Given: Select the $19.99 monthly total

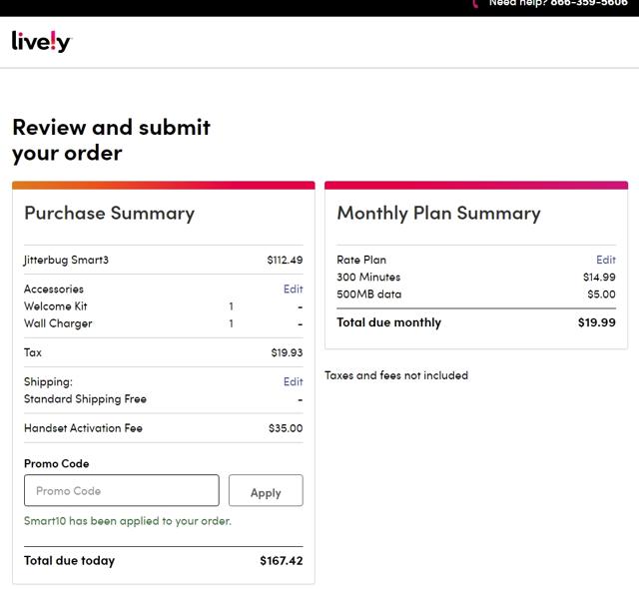Looking at the screenshot, I should coord(597,322).
